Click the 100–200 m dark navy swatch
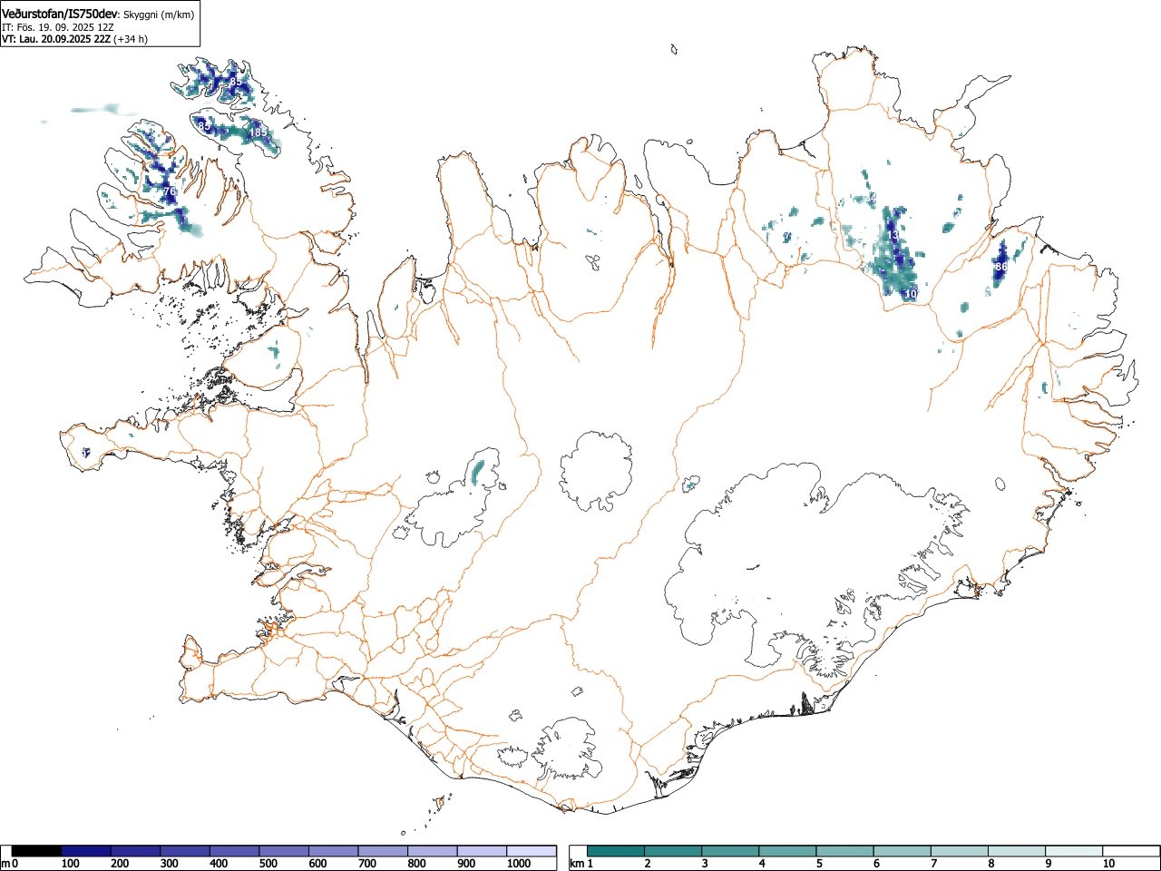 86,851
